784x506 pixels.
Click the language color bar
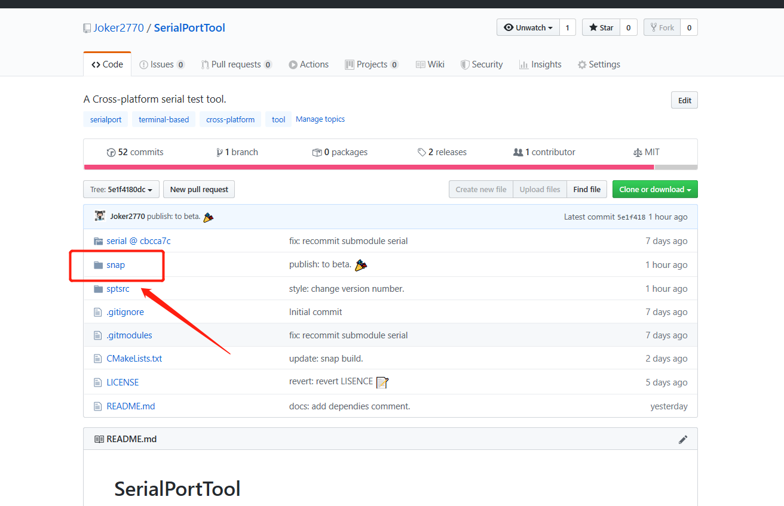[x=391, y=167]
